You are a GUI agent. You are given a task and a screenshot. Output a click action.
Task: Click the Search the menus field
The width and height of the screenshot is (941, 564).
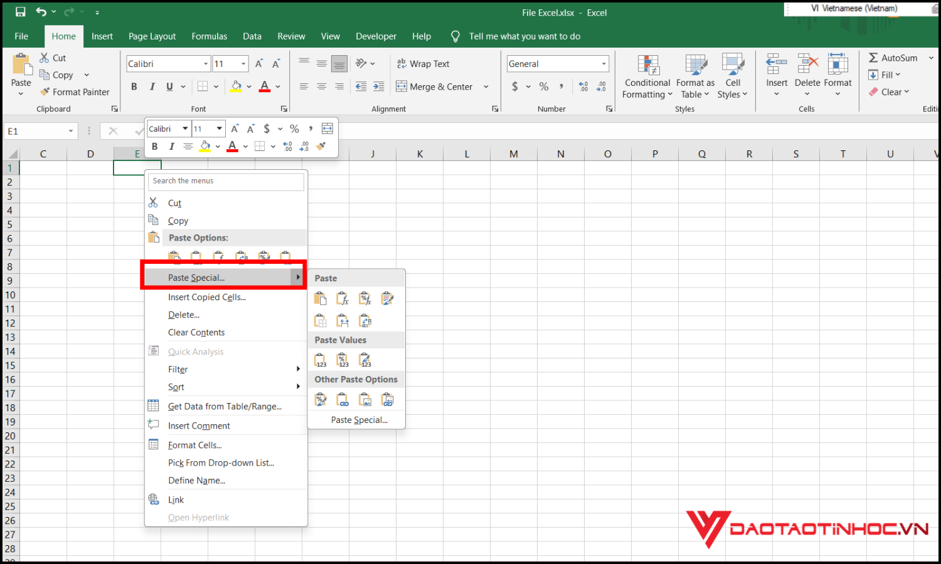(226, 181)
